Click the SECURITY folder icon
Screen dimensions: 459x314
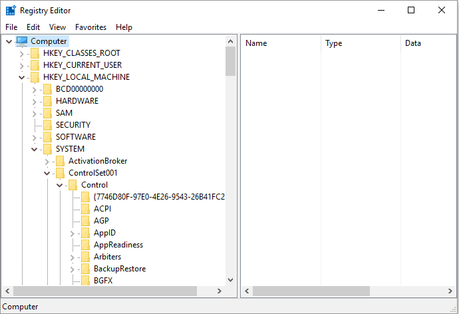tap(47, 125)
